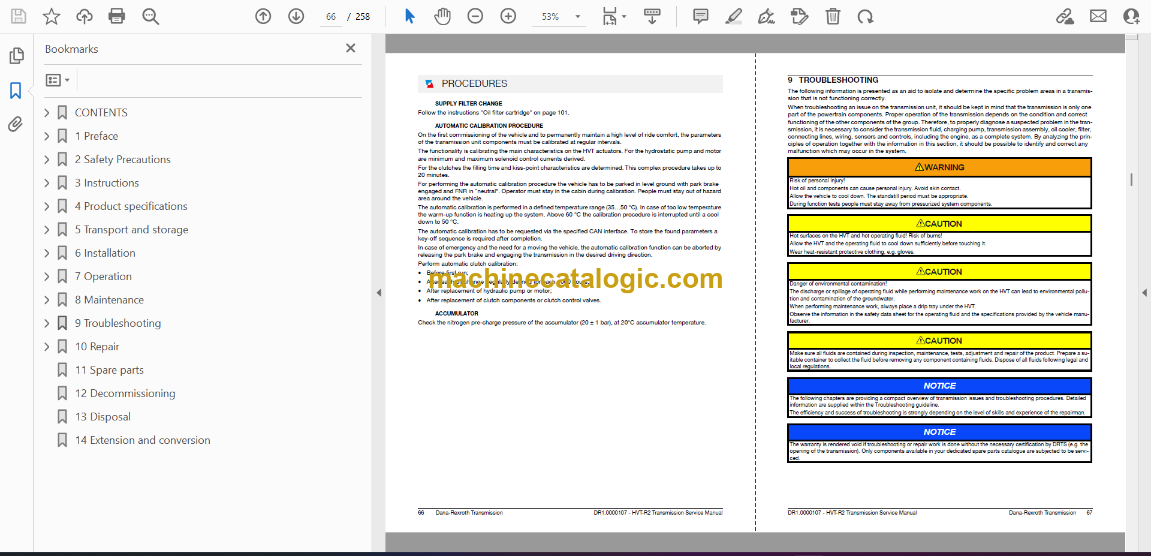Open the 8 Maintenance bookmark
Screen dimensions: 1151x556
pos(109,300)
